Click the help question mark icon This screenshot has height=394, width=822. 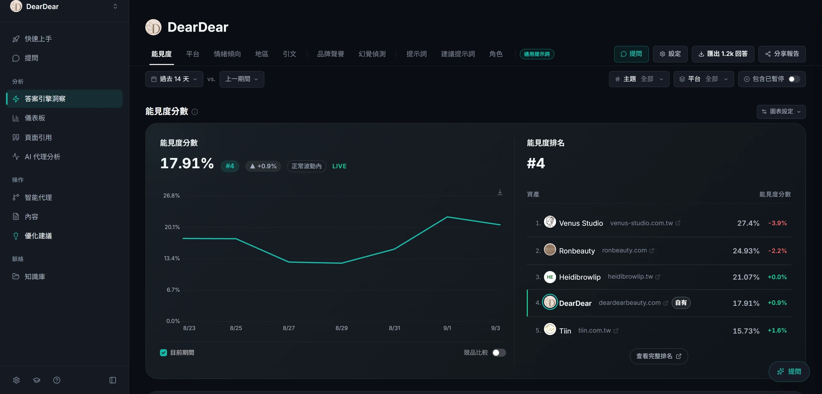57,380
